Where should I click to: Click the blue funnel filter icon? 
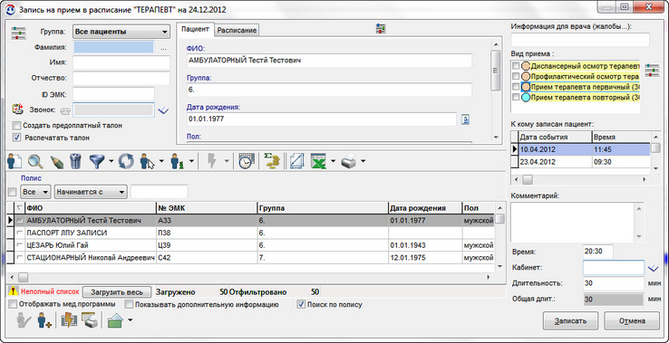96,162
